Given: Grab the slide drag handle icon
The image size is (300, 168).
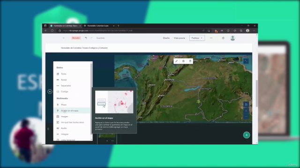Looking at the screenshot, I should pos(48,129).
